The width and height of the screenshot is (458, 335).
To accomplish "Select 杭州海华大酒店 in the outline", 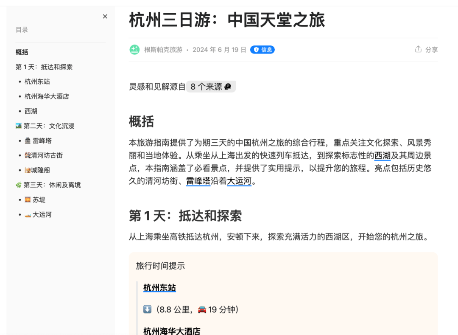I will [x=47, y=96].
